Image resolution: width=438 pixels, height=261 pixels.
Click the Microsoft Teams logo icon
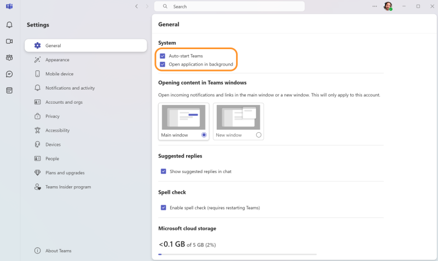click(9, 6)
